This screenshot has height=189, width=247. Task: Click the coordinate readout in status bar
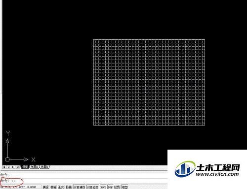[21, 187]
